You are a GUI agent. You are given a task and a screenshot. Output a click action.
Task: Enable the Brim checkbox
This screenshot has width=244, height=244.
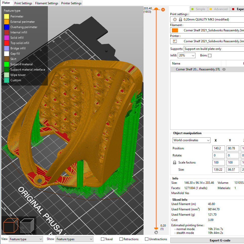coord(210,55)
